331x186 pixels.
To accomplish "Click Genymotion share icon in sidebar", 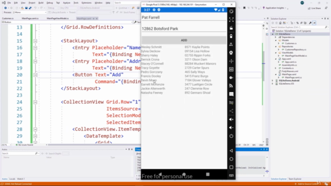I will pyautogui.click(x=231, y=111).
